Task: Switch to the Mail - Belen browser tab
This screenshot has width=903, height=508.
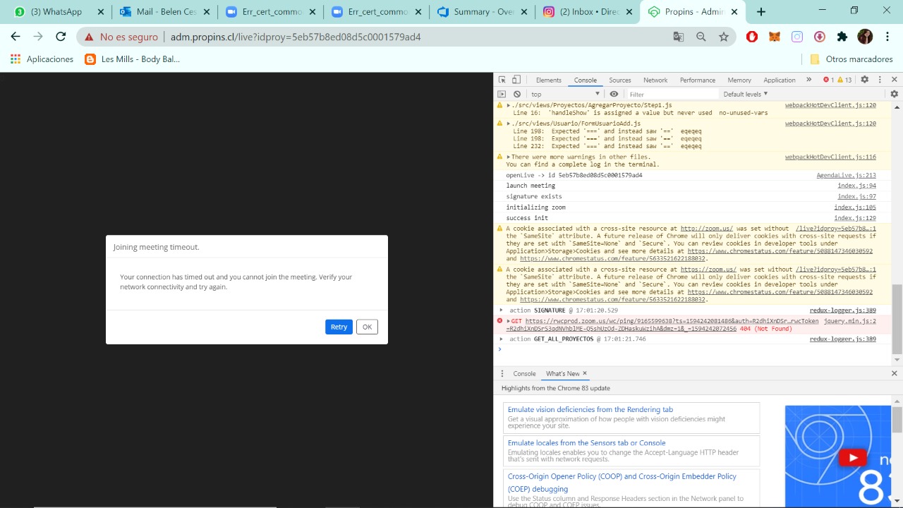Action: click(164, 12)
